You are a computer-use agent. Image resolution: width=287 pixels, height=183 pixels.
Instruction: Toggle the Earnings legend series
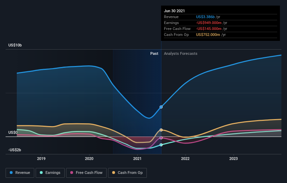point(50,173)
